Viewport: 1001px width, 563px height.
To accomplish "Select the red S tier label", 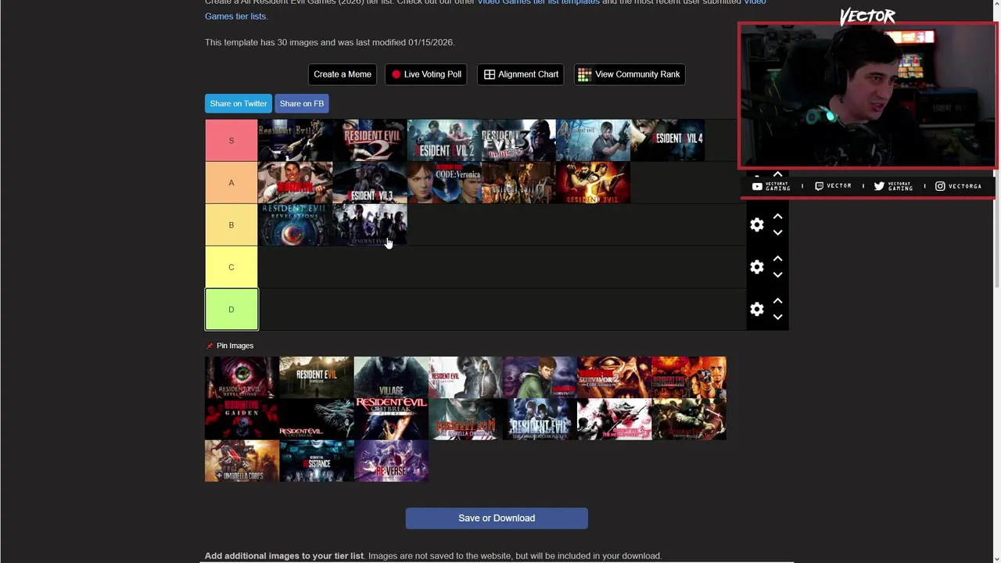I will 231,140.
